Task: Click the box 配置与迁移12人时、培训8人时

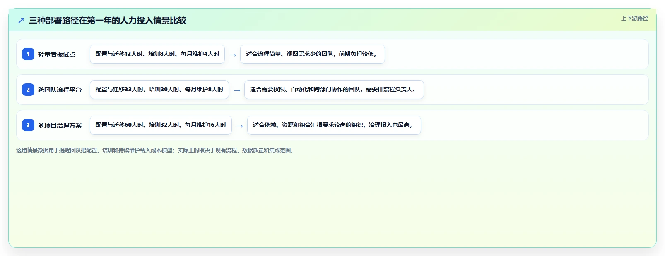Action: point(157,54)
